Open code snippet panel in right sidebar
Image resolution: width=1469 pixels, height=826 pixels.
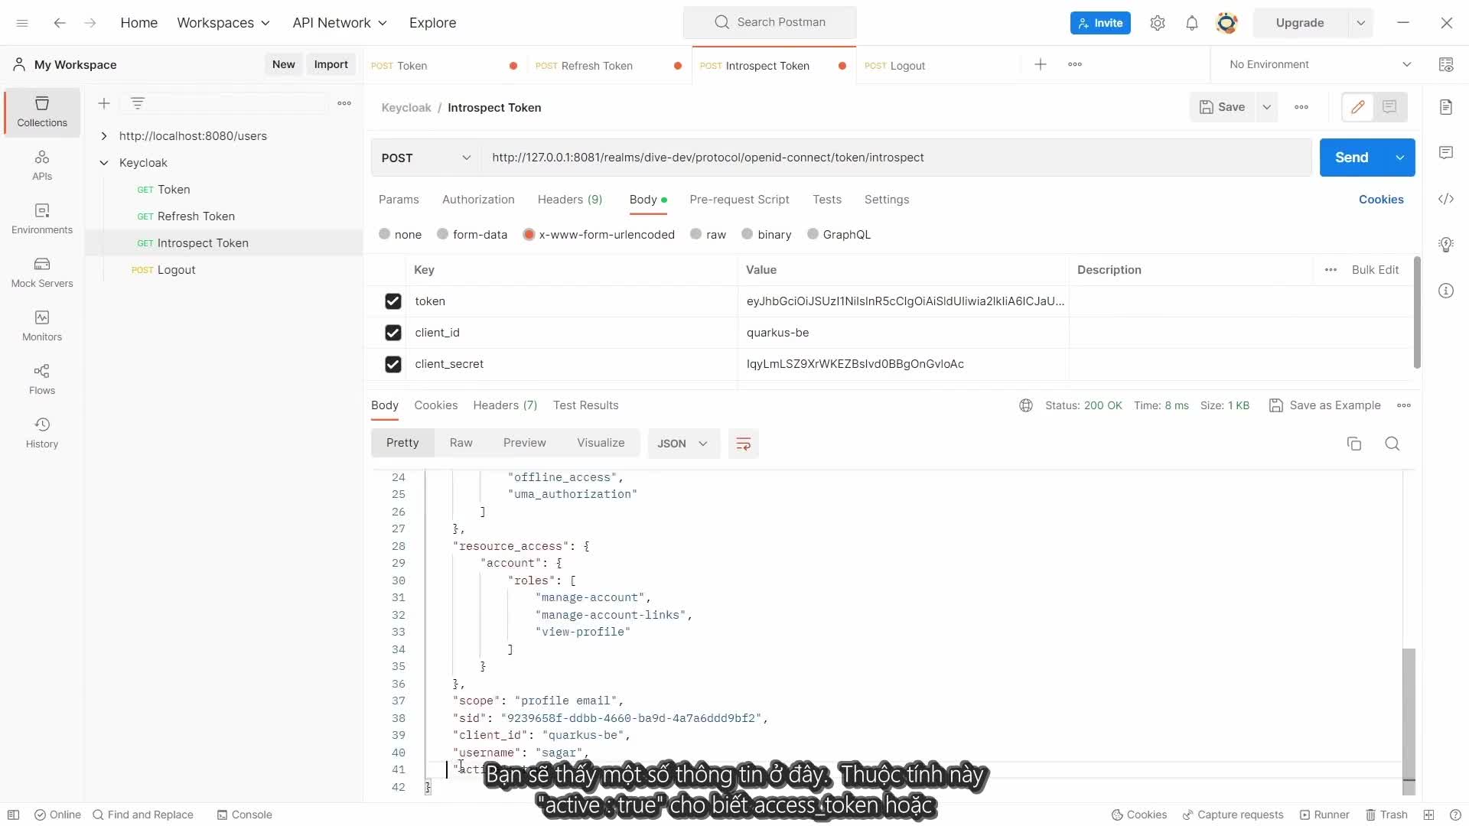(1445, 199)
